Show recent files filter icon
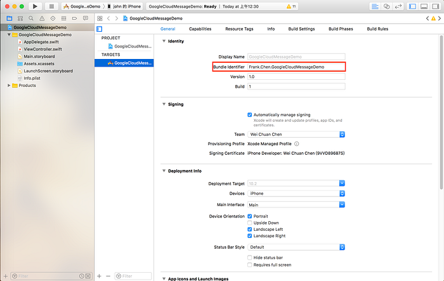 tap(82, 276)
